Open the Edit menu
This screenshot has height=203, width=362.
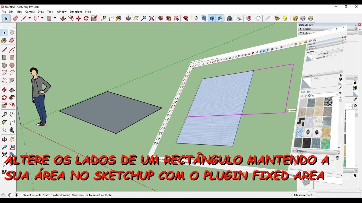(x=11, y=12)
